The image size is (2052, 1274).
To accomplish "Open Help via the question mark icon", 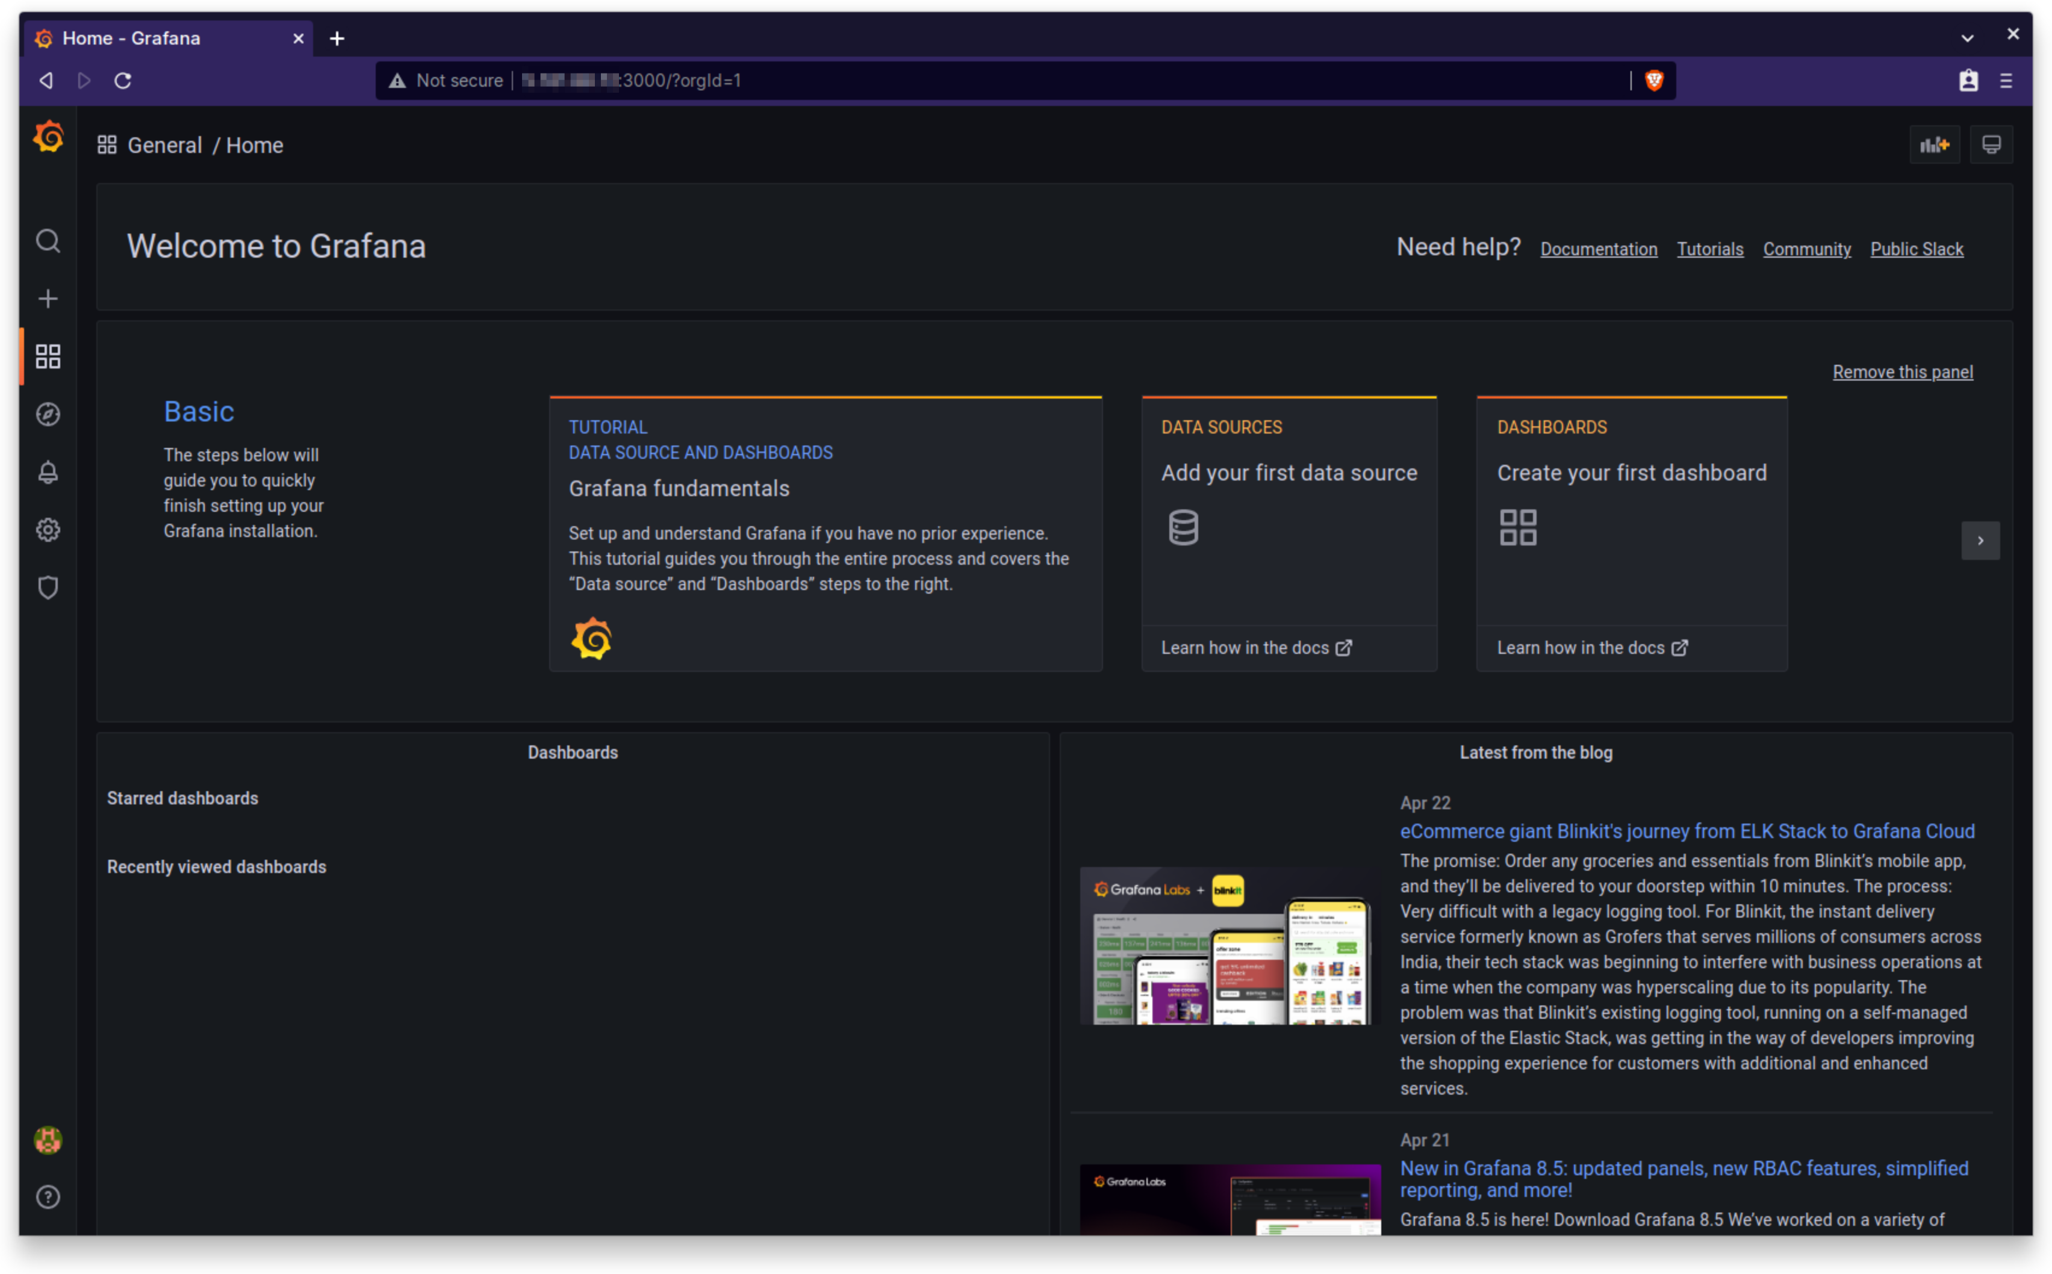I will tap(47, 1196).
